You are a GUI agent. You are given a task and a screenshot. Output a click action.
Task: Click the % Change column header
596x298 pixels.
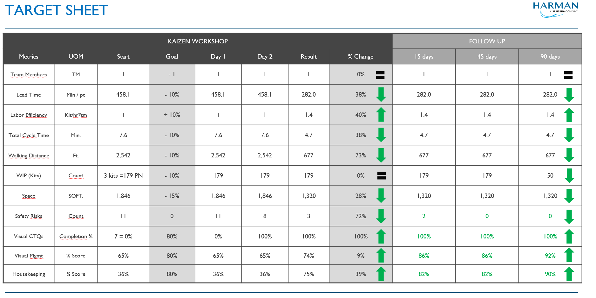click(361, 57)
